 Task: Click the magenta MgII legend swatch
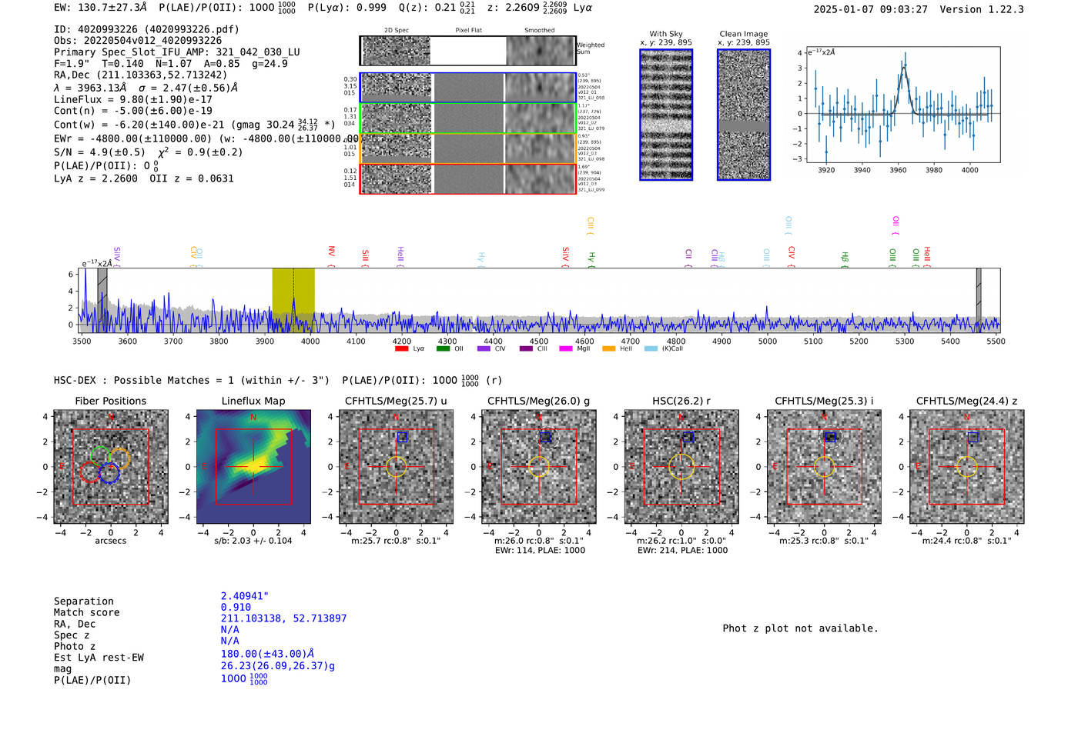(566, 349)
